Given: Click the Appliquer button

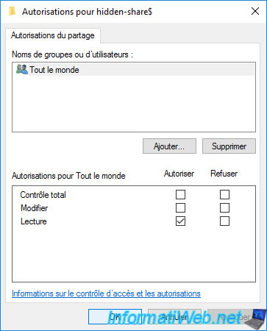Looking at the screenshot, I should click(233, 316).
